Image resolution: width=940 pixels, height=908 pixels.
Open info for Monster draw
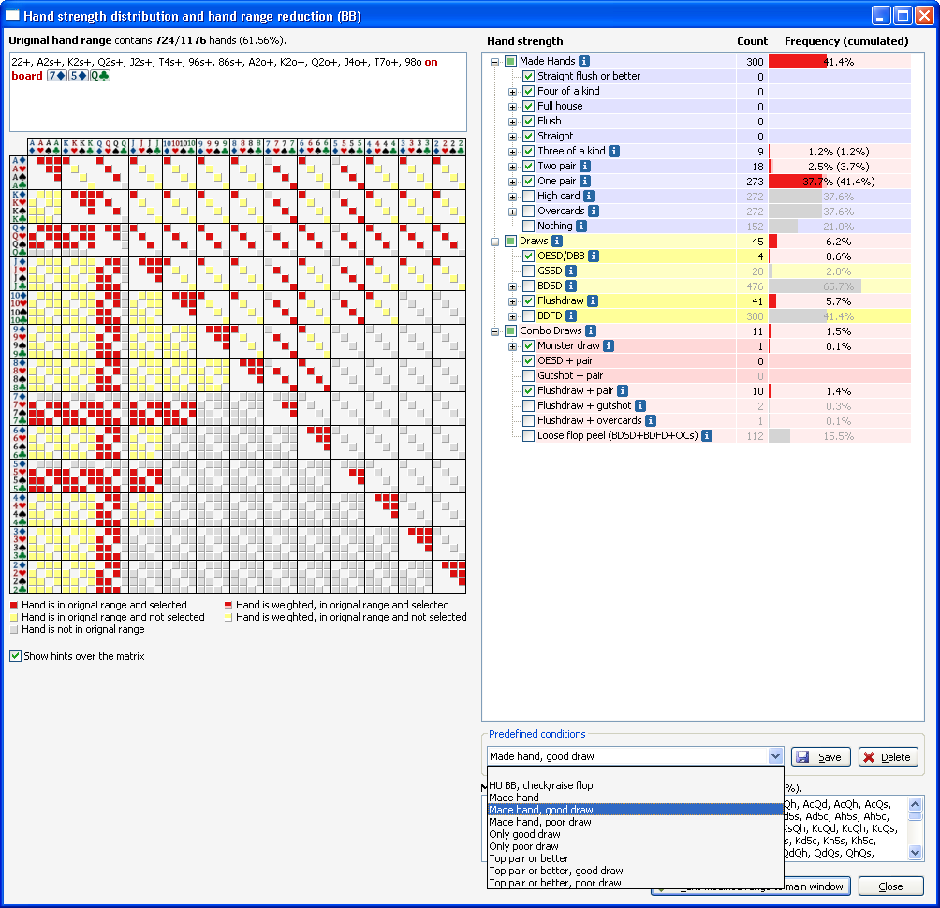click(610, 345)
